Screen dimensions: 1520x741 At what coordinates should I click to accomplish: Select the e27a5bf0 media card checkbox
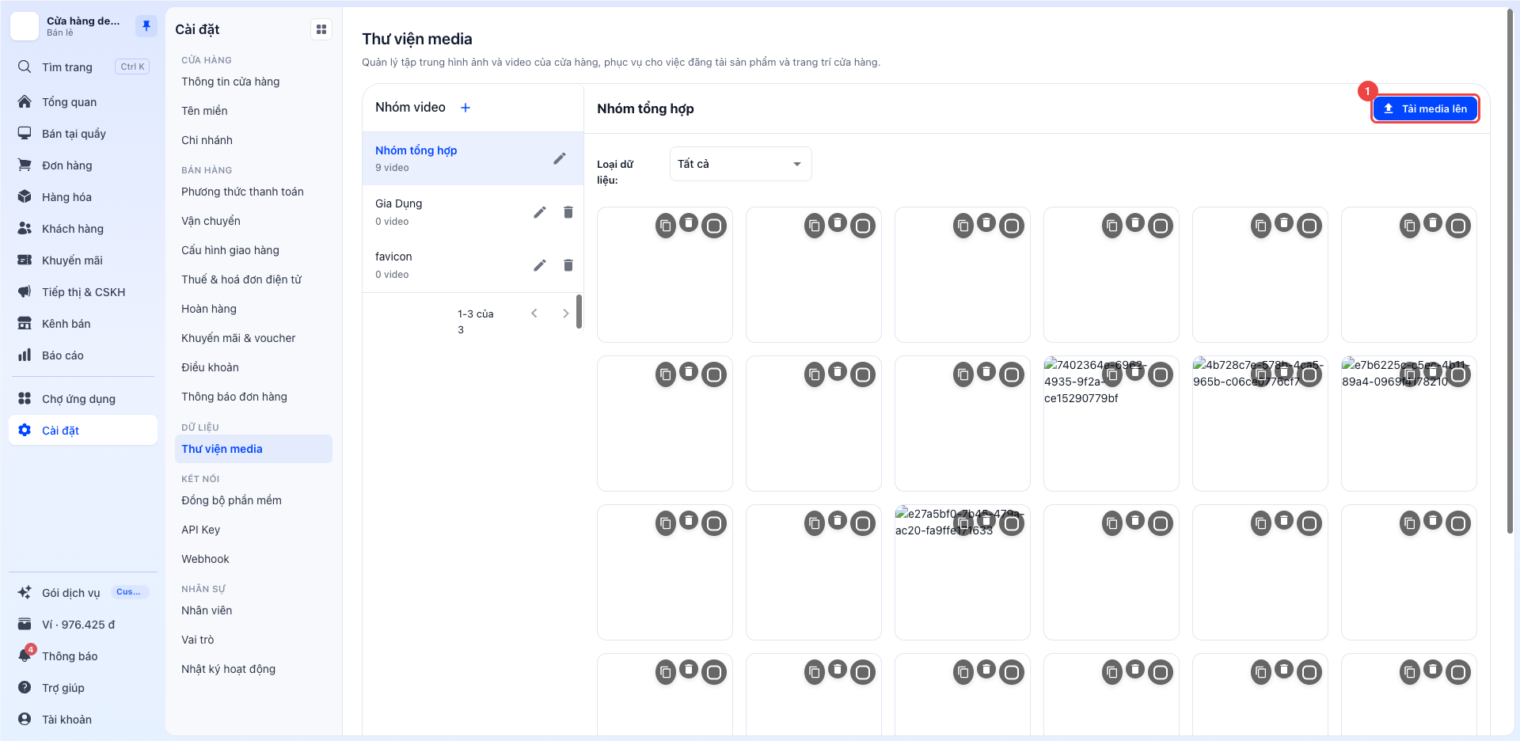point(1012,524)
